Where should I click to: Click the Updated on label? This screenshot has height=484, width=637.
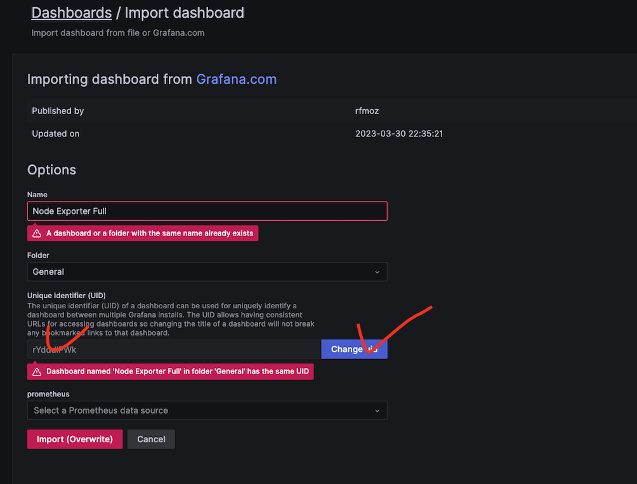coord(56,134)
